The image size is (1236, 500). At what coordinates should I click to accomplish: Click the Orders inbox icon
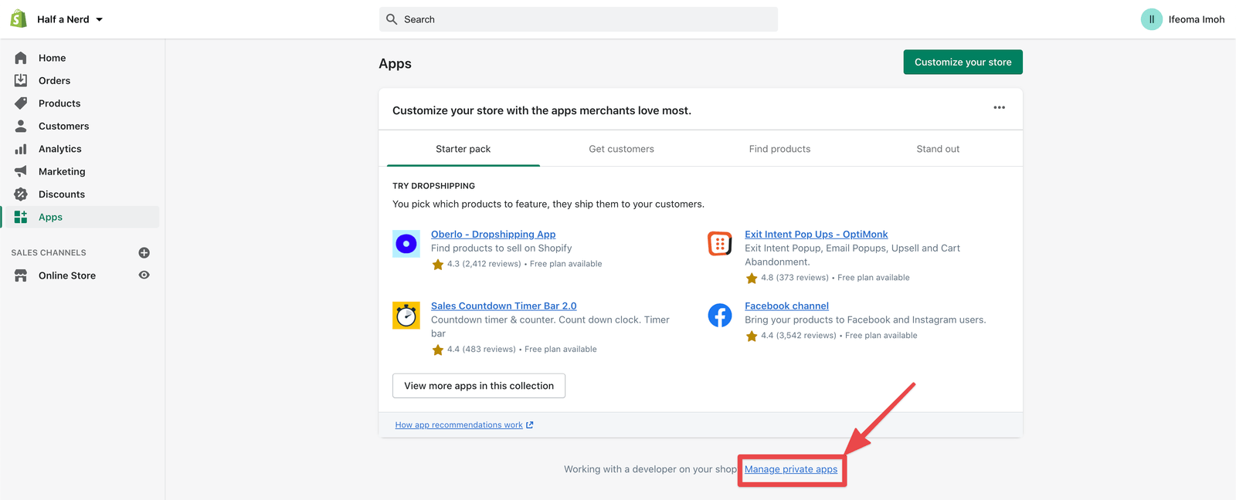[21, 80]
